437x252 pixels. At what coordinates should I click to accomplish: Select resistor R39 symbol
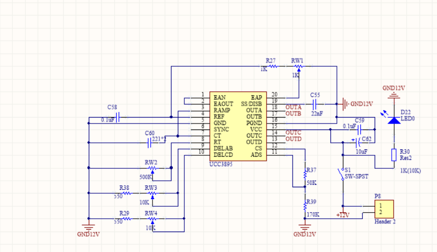pos(305,206)
